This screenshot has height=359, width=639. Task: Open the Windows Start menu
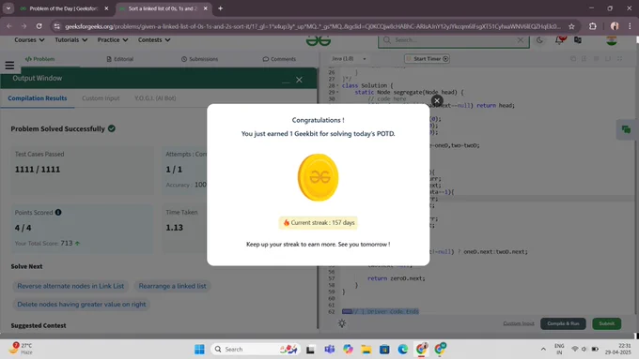tap(199, 350)
